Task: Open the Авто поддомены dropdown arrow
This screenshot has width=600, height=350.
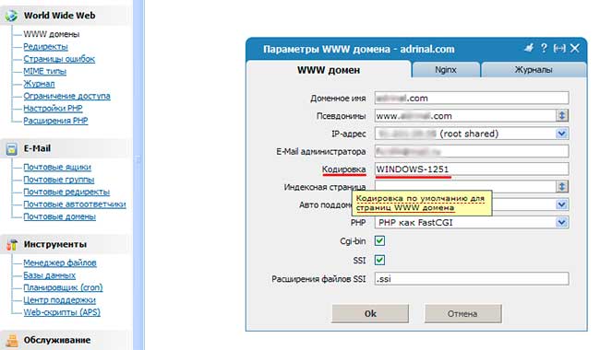Action: coord(561,204)
